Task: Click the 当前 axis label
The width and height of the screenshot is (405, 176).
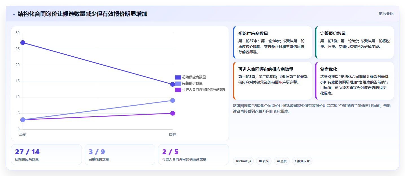Action: (23, 134)
